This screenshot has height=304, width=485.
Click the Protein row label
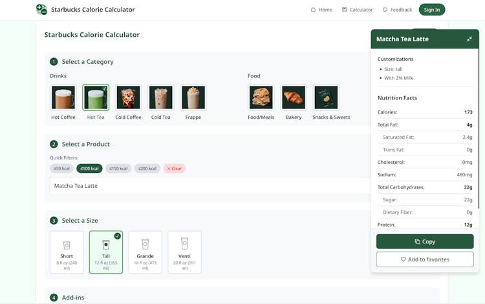tap(386, 225)
